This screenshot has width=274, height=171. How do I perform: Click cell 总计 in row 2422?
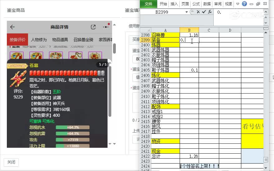click(x=165, y=156)
